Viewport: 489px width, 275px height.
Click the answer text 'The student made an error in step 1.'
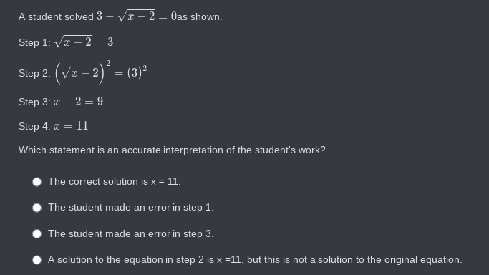coord(131,208)
